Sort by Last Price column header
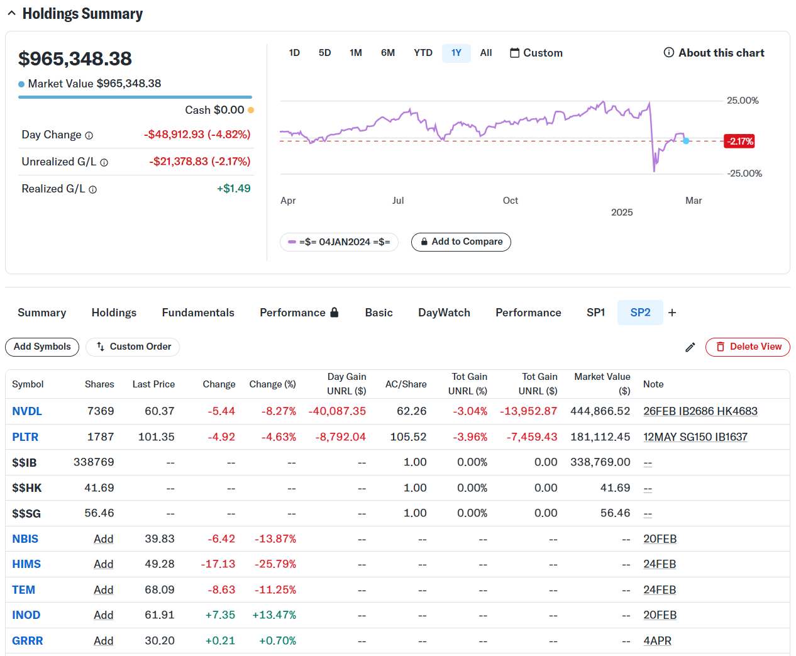This screenshot has width=796, height=656. [153, 384]
